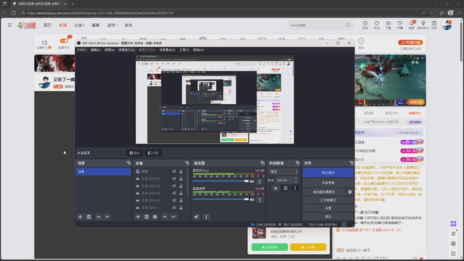Remove transition using trash icon

click(x=285, y=188)
